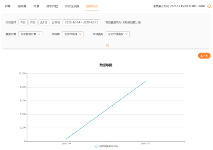Click the 采集截止时间 timestamp text

pos(179,6)
